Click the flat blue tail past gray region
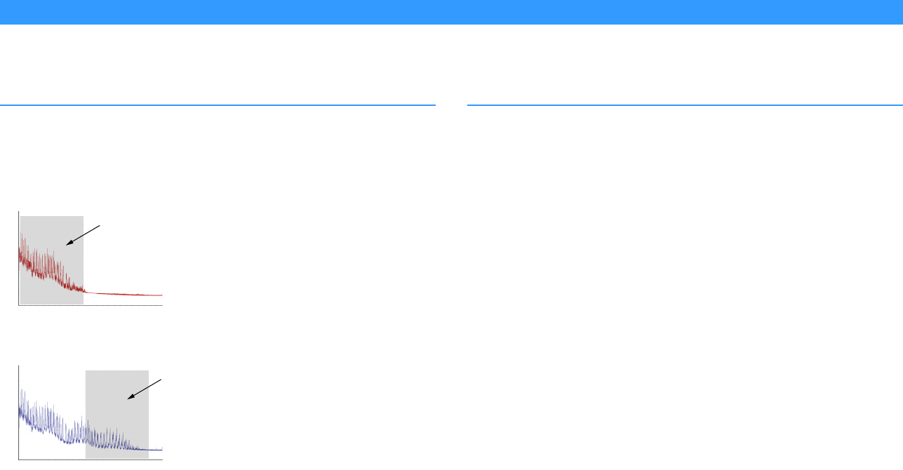Image resolution: width=903 pixels, height=470 pixels. [x=156, y=449]
